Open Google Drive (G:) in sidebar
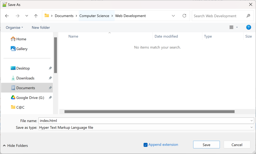This screenshot has width=256, height=154. tap(30, 98)
